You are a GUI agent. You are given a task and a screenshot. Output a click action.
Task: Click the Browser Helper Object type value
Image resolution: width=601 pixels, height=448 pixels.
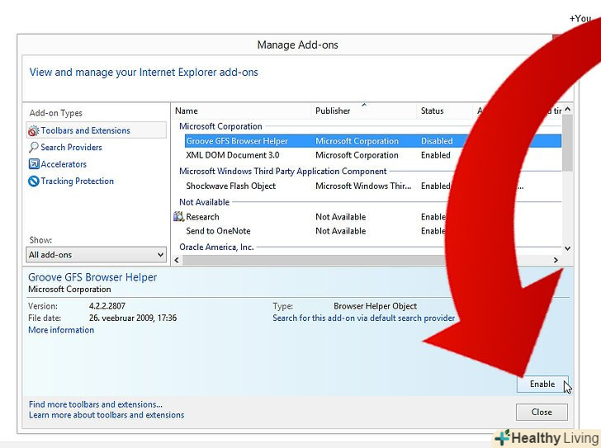tap(376, 306)
